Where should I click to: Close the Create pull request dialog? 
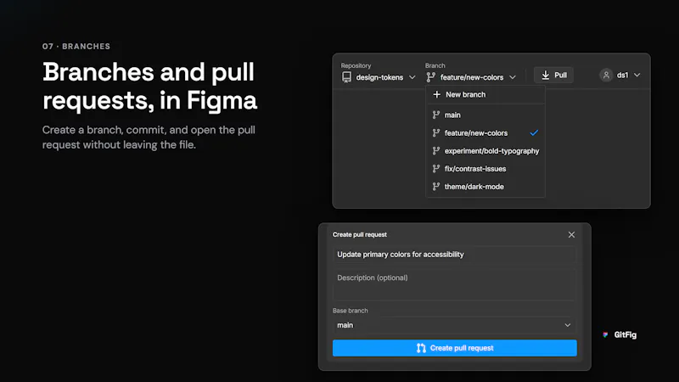click(x=571, y=234)
